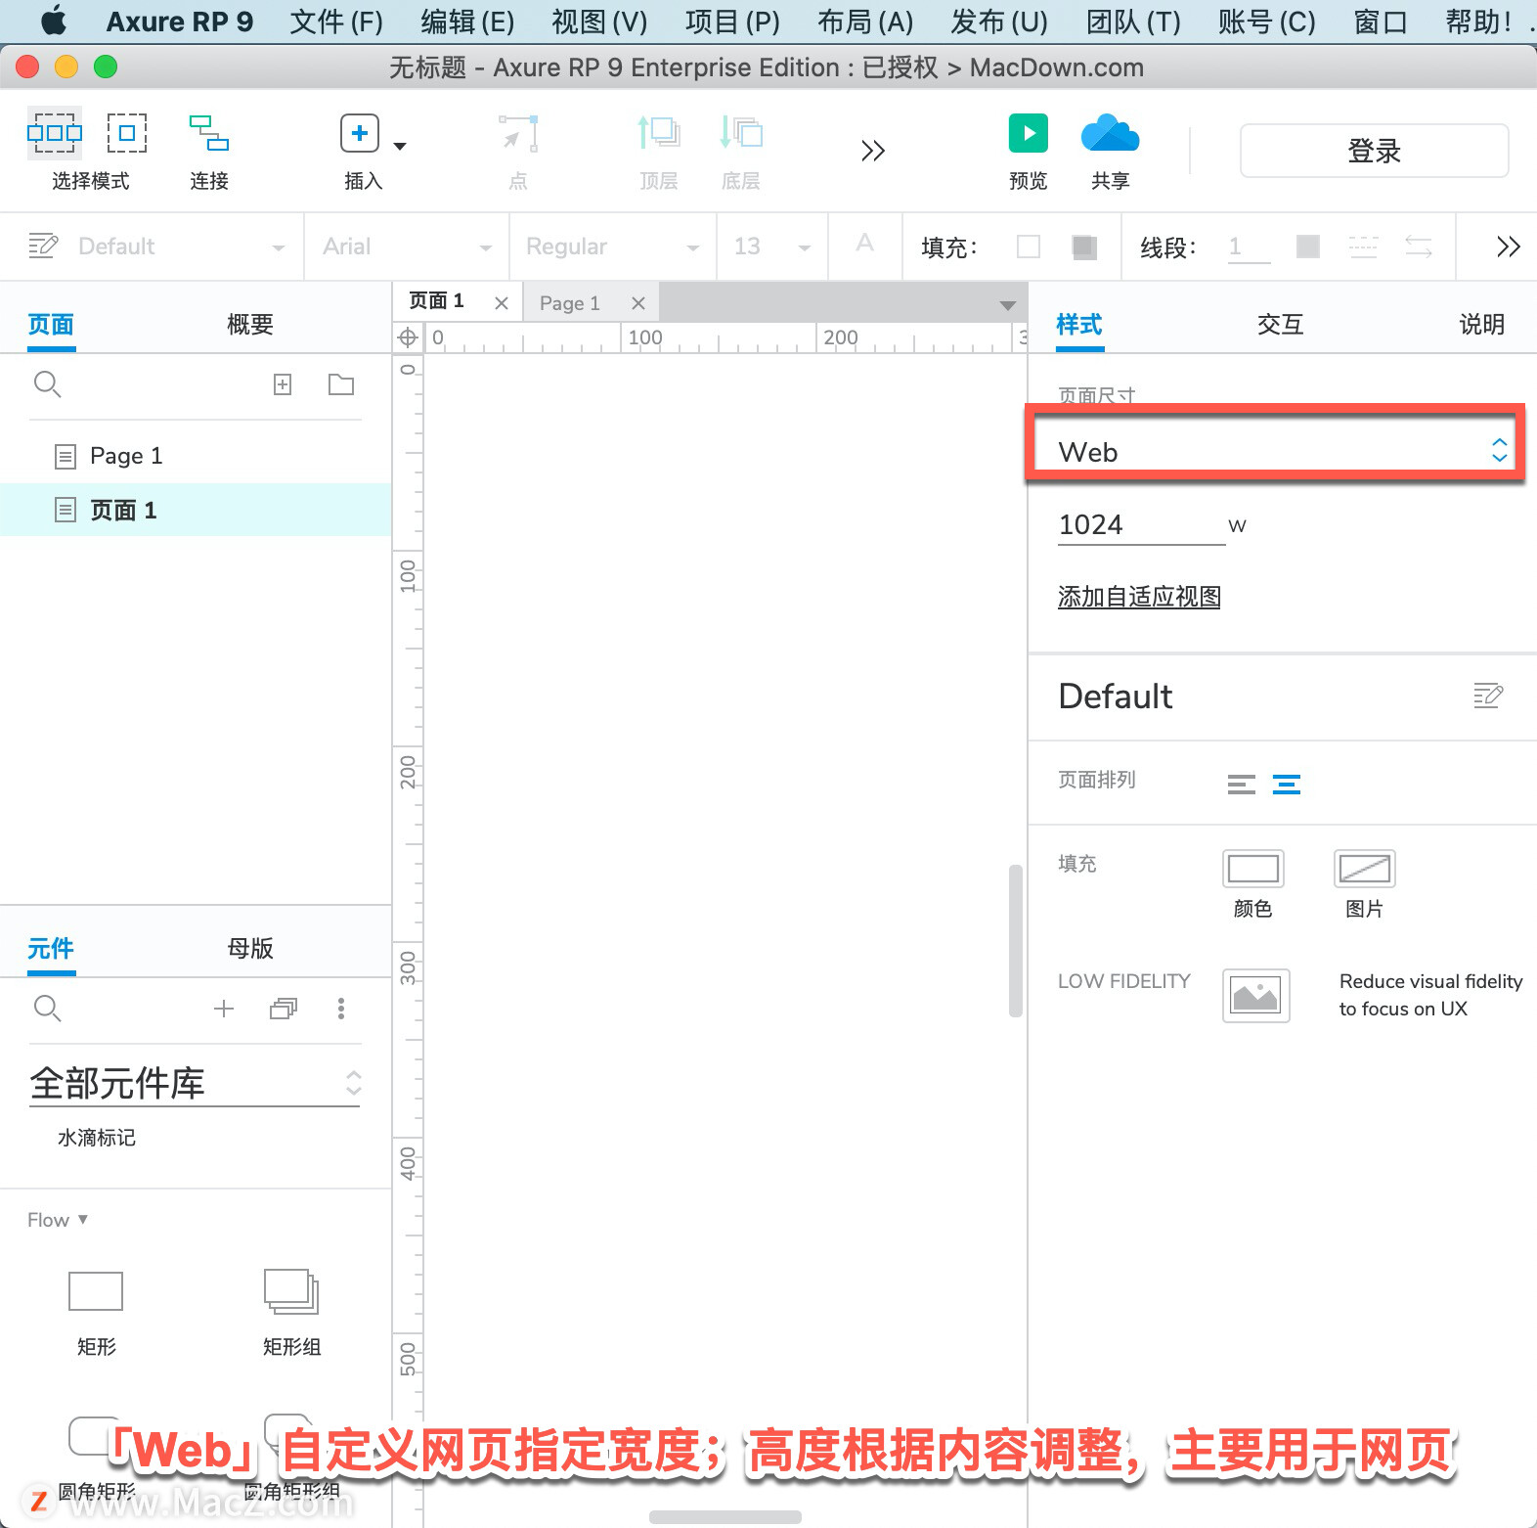Switch to the 概要 outline tab
This screenshot has width=1537, height=1528.
click(x=250, y=325)
